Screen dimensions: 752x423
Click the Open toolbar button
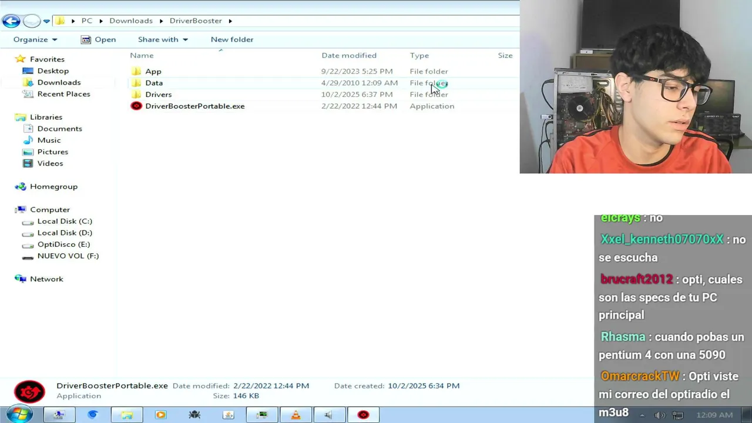tap(98, 39)
